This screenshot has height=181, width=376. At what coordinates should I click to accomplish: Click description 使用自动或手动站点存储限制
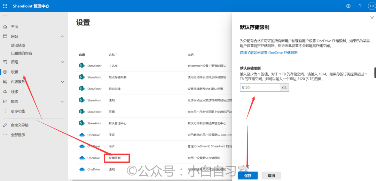pos(207,77)
